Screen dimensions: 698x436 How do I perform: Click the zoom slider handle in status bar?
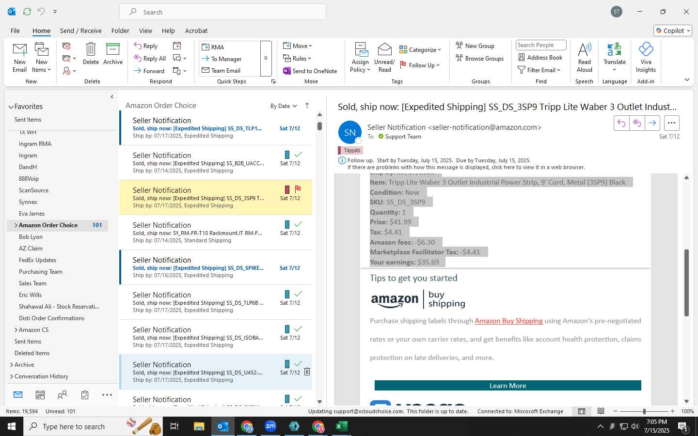(x=644, y=411)
